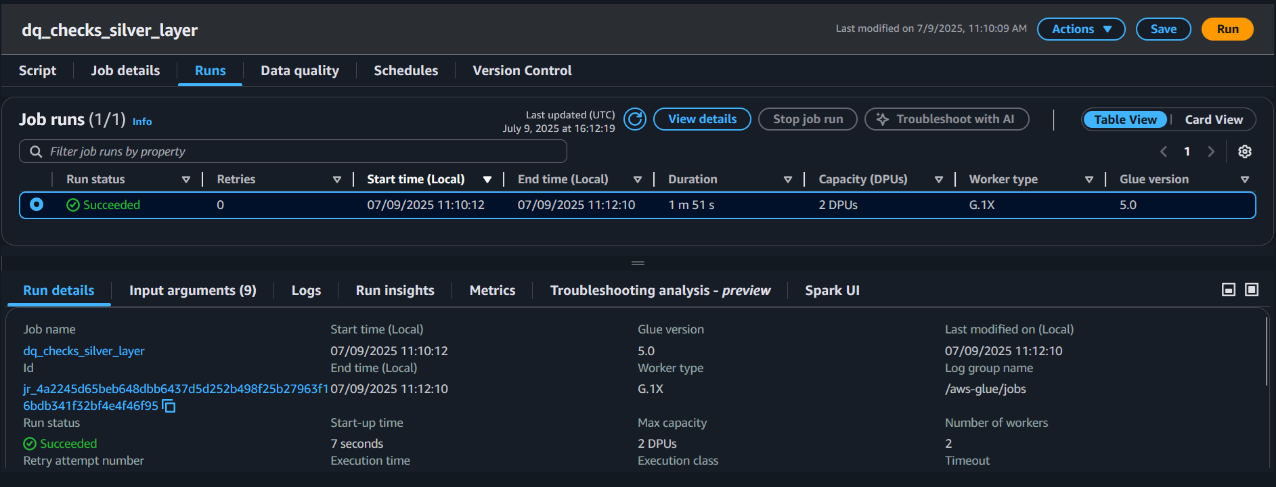Sort by Duration column arrow

[788, 179]
